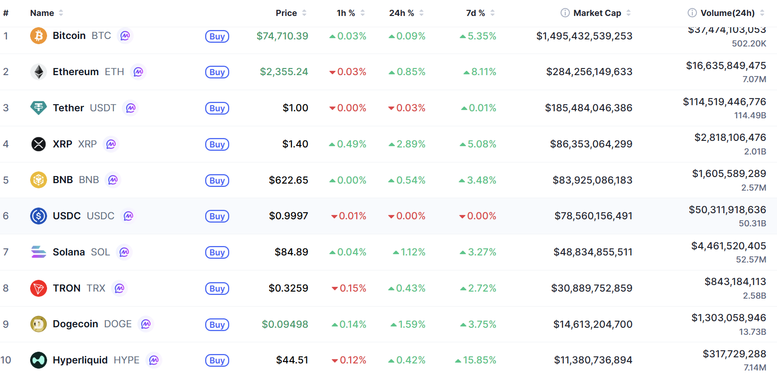Open the Hyperliquid name link
The width and height of the screenshot is (777, 378).
click(80, 360)
